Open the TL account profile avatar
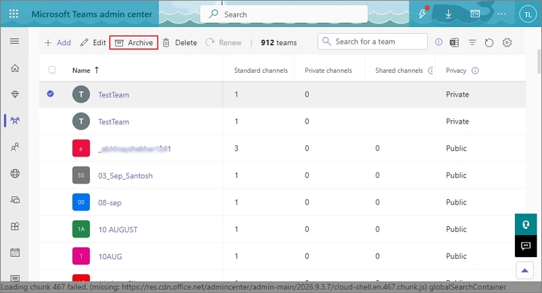Viewport: 542px width, 293px height. coord(528,14)
